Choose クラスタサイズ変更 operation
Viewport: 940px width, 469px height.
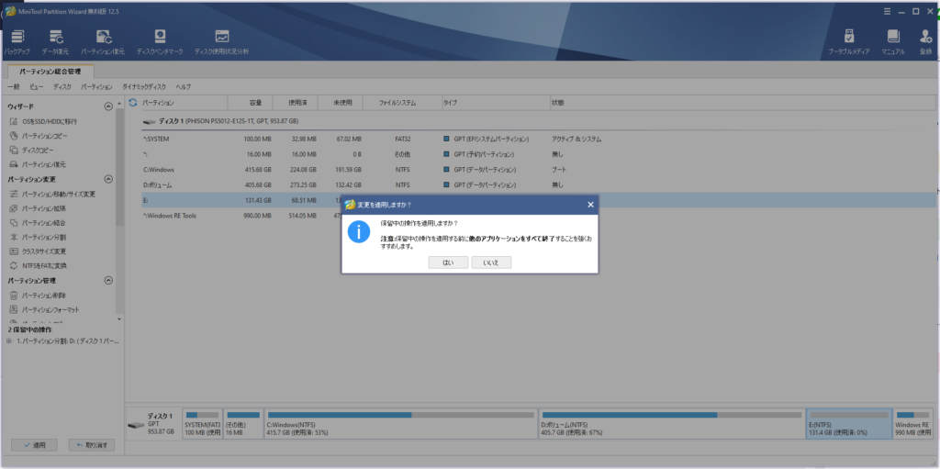37,251
